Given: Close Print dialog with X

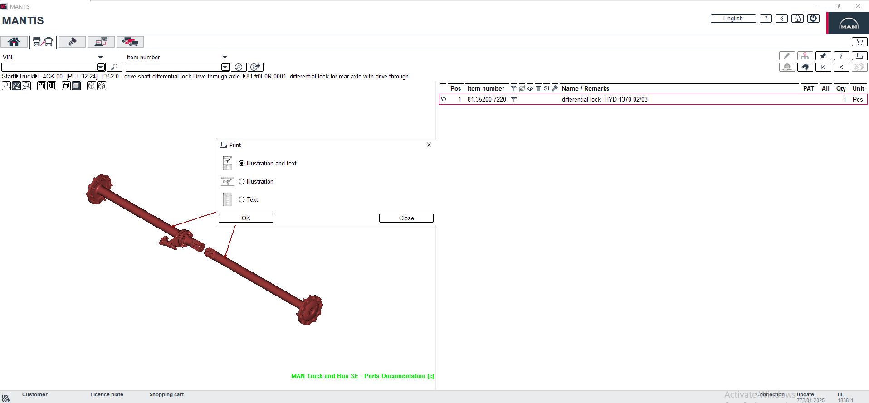Looking at the screenshot, I should point(429,145).
